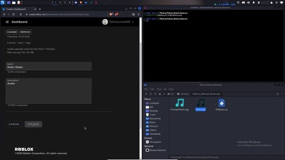Launch text editor from top panel
The width and height of the screenshot is (285, 160).
(x=19, y=3)
